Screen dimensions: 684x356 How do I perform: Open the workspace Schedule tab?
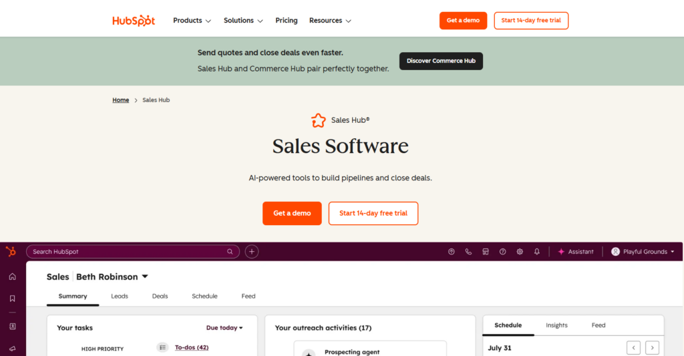coord(204,297)
